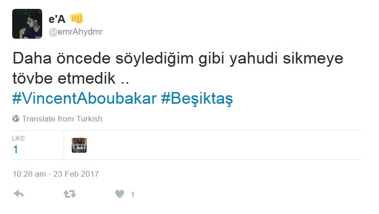The width and height of the screenshot is (379, 214).
Task: Click the retweet arrows icon
Action: click(70, 194)
